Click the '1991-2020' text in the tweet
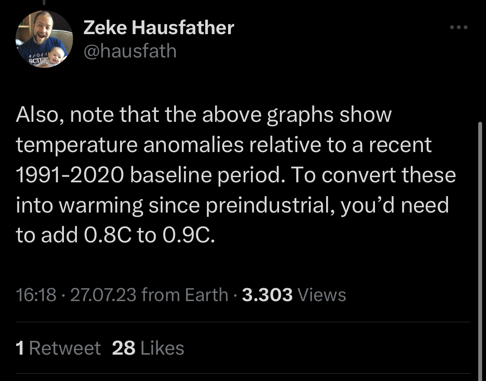 coord(70,175)
